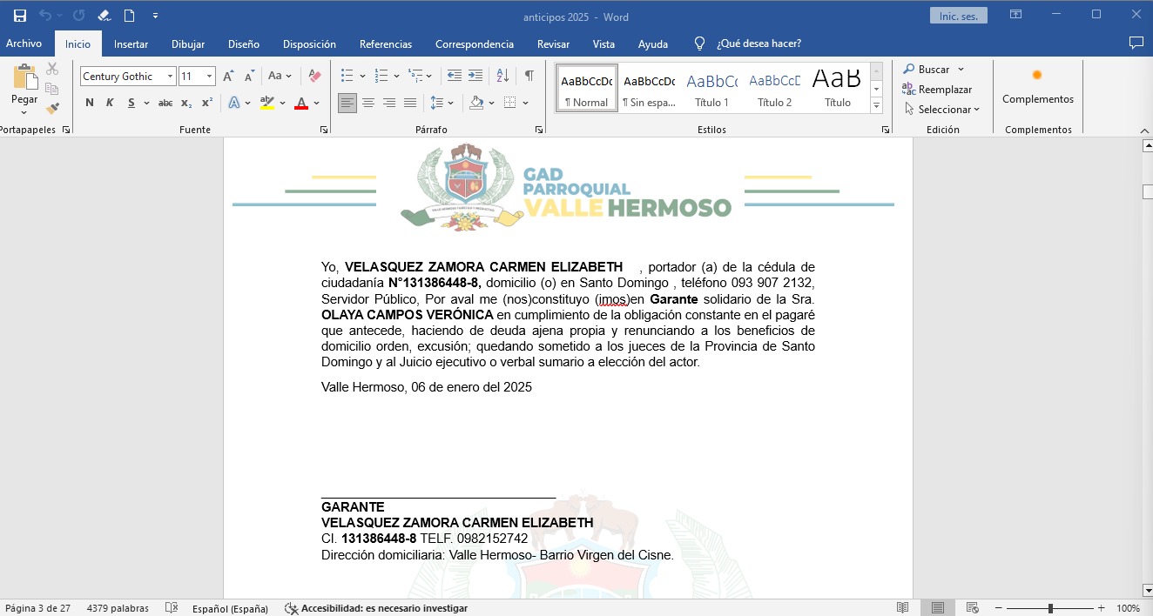Screen dimensions: 1153x616
Task: Click the Increase Indent icon
Action: [475, 77]
